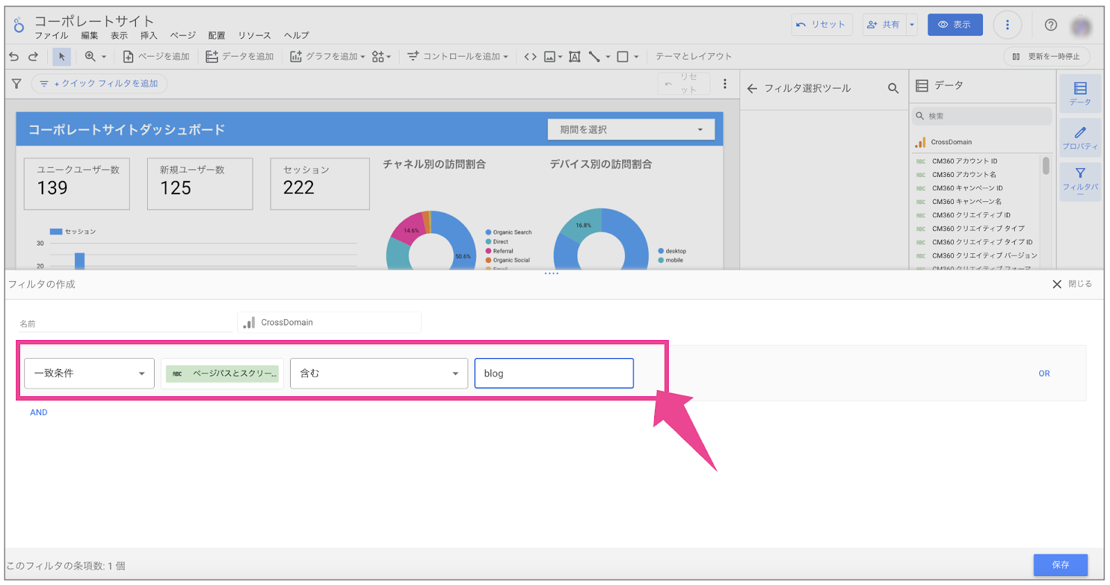This screenshot has width=1110, height=585.
Task: Open the Page menu
Action: click(x=183, y=36)
